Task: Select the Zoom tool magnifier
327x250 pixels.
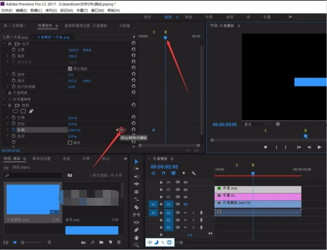Action: pos(136,245)
